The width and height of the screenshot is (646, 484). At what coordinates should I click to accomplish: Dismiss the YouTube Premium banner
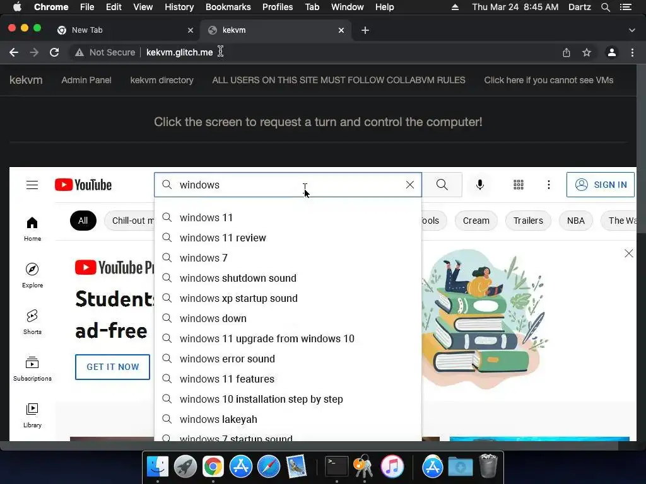pos(629,253)
